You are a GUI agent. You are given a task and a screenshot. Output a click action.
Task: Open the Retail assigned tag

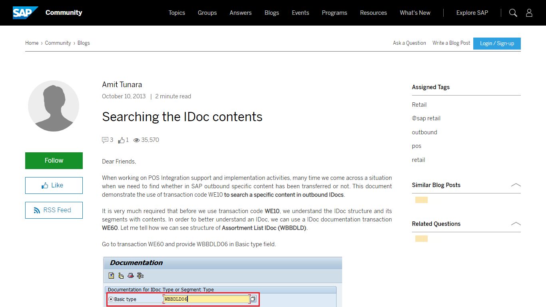tap(419, 105)
